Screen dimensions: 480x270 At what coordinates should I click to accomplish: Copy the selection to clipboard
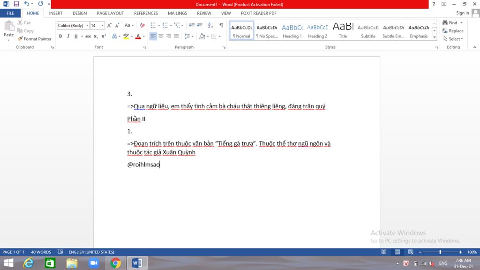pyautogui.click(x=25, y=30)
